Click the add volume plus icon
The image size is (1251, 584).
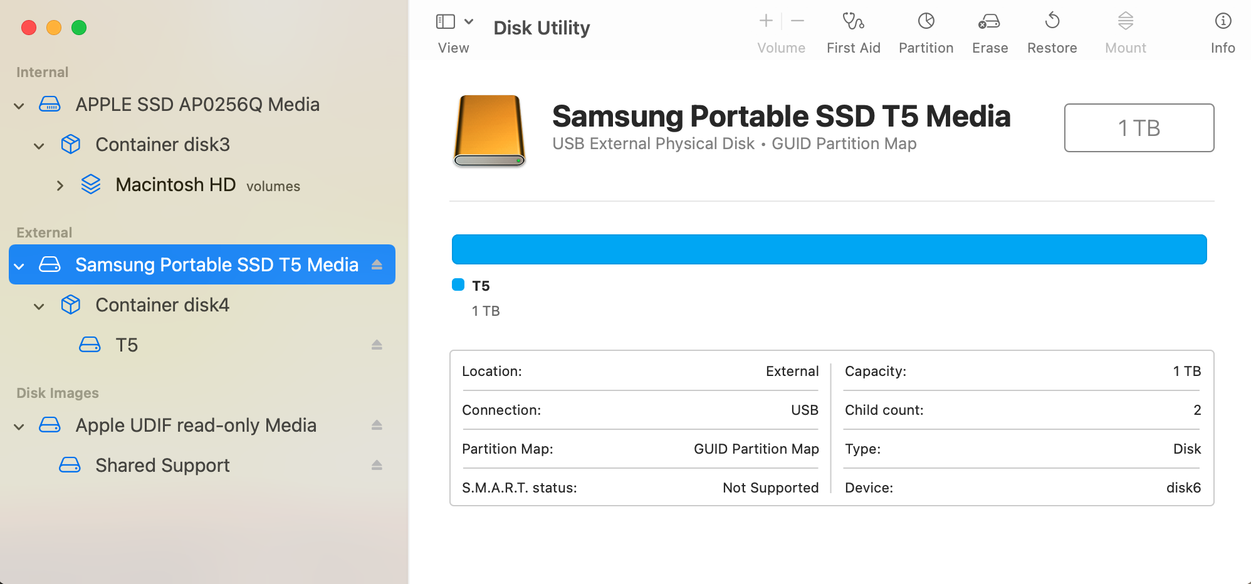(x=766, y=21)
